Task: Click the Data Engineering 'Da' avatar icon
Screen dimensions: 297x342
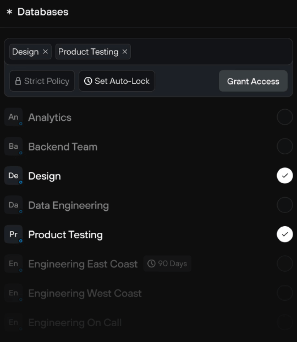Action: click(x=14, y=205)
